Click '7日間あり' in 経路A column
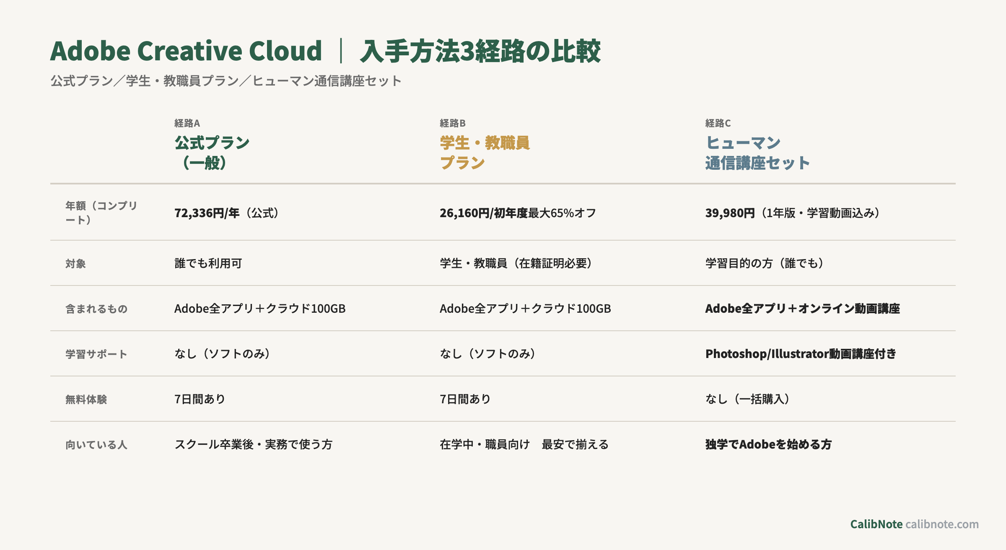This screenshot has height=550, width=1006. [x=200, y=399]
